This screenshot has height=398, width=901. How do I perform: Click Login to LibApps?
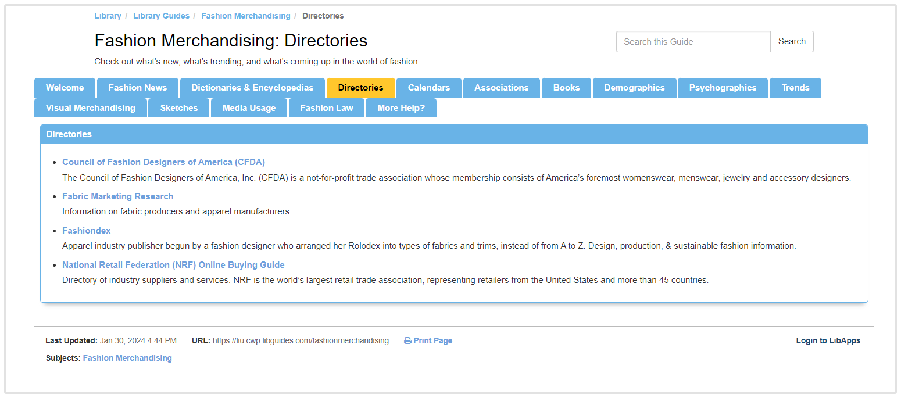828,341
